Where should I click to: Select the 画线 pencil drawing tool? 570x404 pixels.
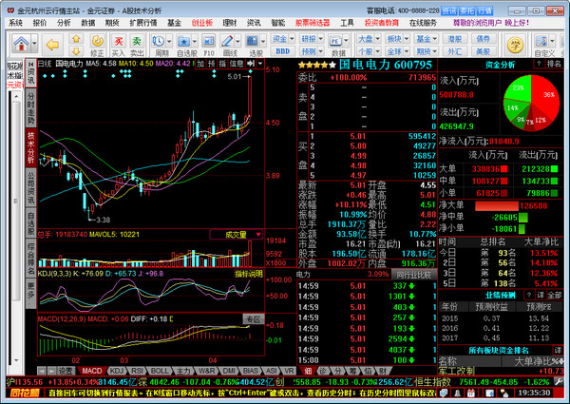point(227,41)
